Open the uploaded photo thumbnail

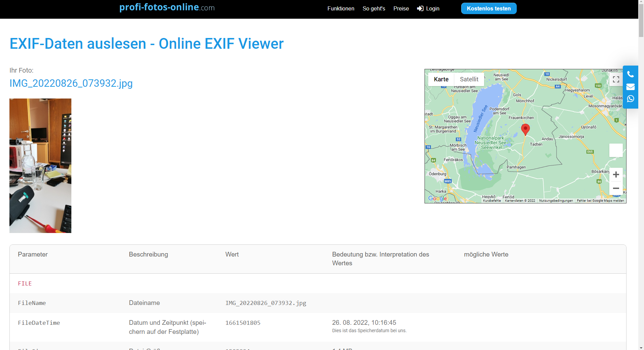pyautogui.click(x=40, y=166)
